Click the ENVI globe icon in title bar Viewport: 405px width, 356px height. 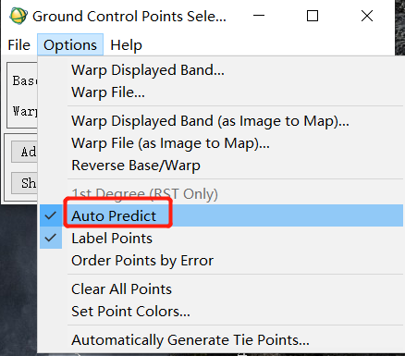[x=18, y=16]
